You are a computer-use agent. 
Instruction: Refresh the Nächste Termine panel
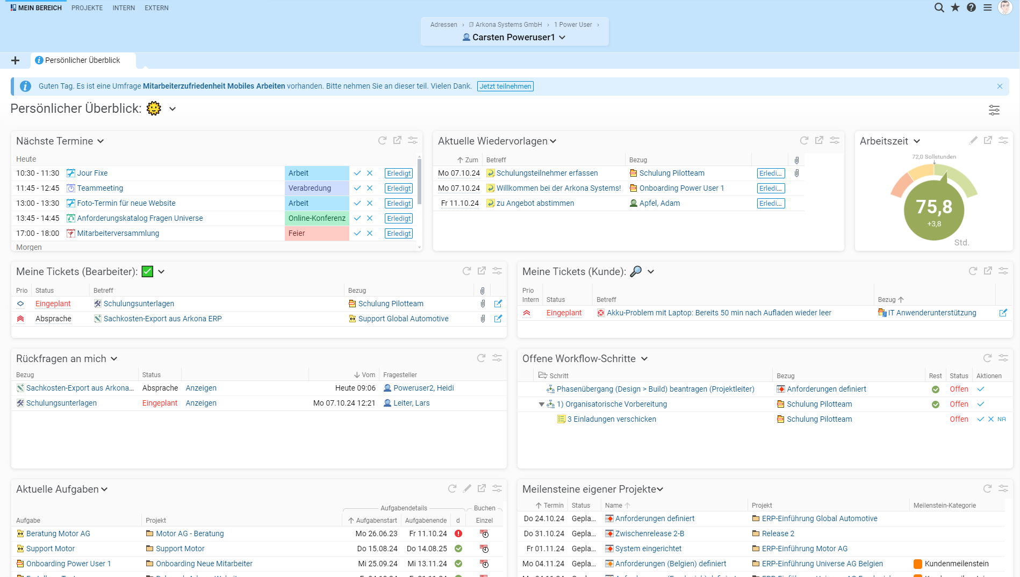point(382,140)
